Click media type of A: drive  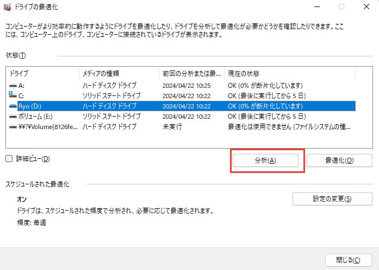click(x=109, y=86)
